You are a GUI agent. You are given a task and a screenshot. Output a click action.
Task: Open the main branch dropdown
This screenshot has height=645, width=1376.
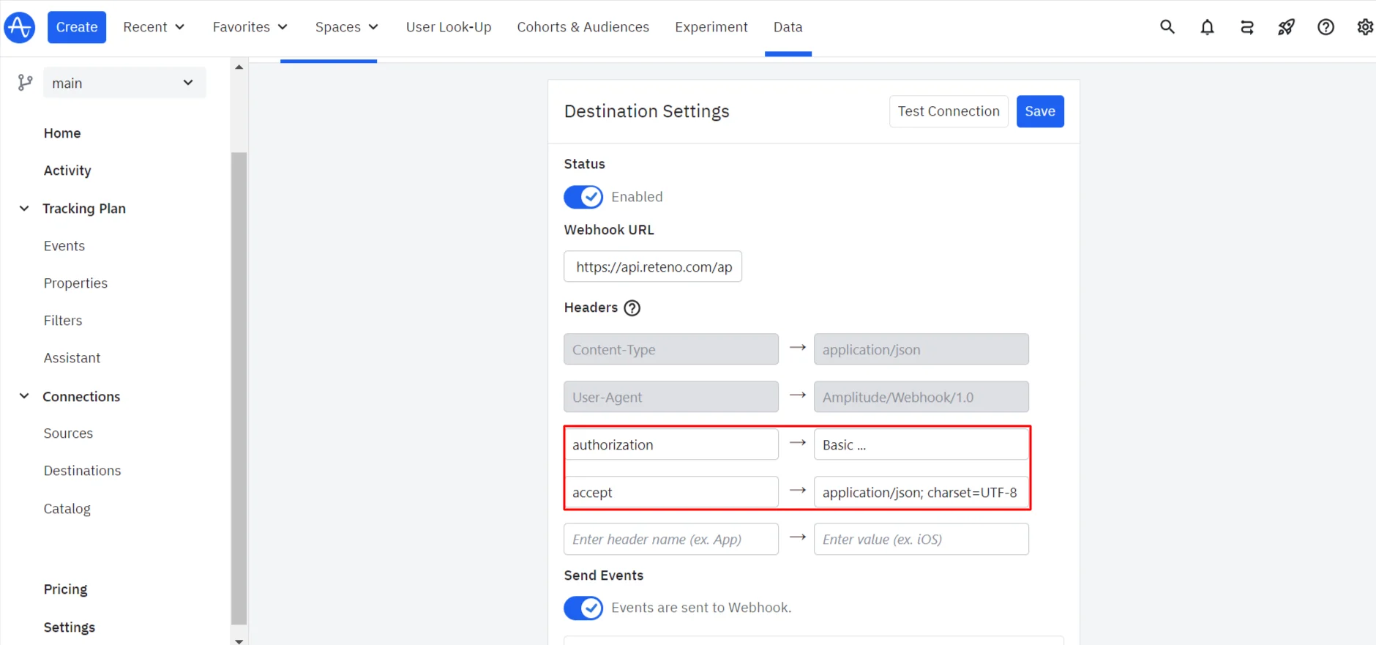pos(124,83)
